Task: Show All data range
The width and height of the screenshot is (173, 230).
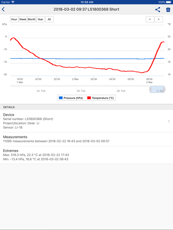Action: coord(49,19)
